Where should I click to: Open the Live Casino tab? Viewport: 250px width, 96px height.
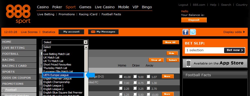[105, 7]
